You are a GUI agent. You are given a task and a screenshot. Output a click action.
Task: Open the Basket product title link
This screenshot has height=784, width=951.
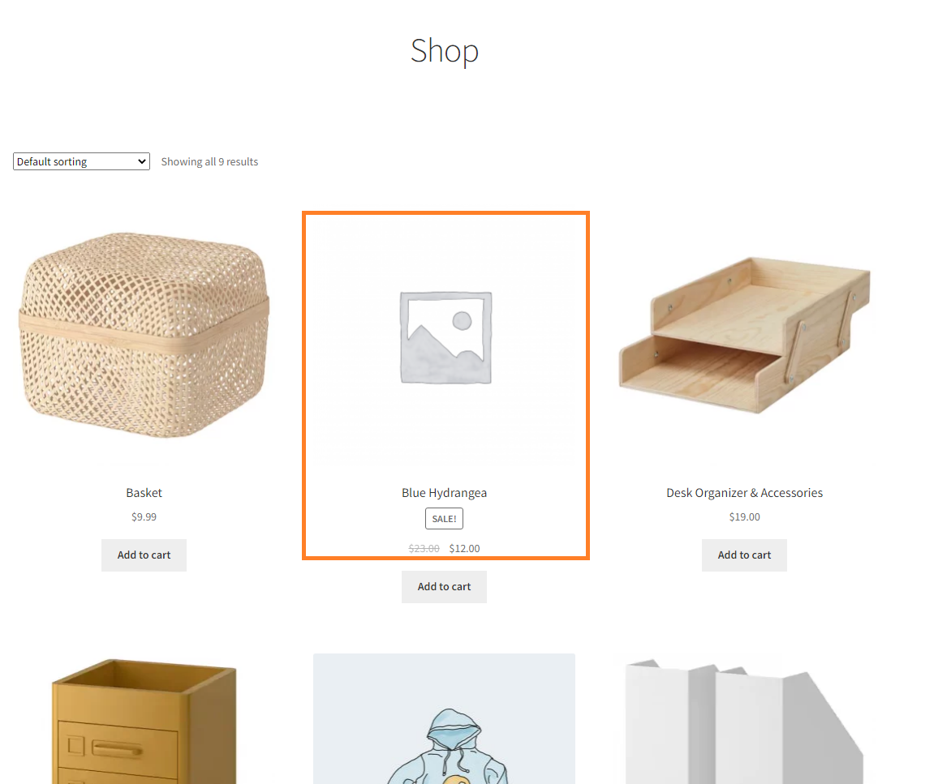pos(144,493)
